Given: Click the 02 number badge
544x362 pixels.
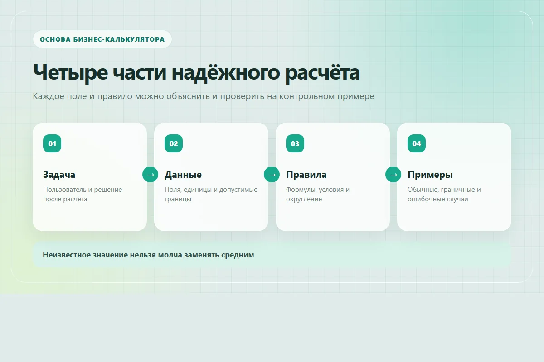Looking at the screenshot, I should (x=174, y=143).
